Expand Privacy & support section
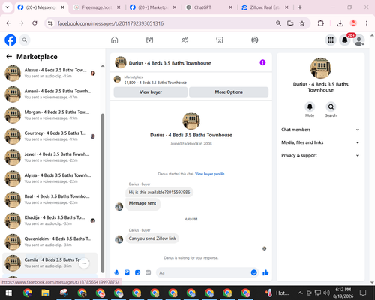Viewport: 375px width, 300px height. click(x=320, y=155)
